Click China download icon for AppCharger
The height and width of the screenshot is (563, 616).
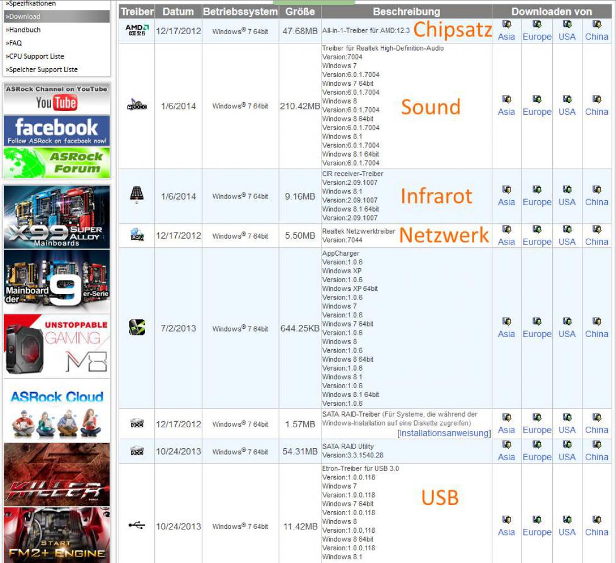(597, 321)
